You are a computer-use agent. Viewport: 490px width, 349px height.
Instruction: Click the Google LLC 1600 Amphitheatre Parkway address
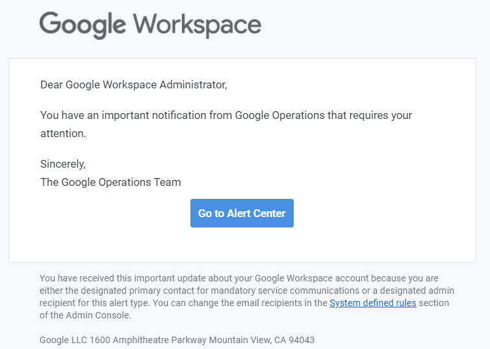(177, 340)
